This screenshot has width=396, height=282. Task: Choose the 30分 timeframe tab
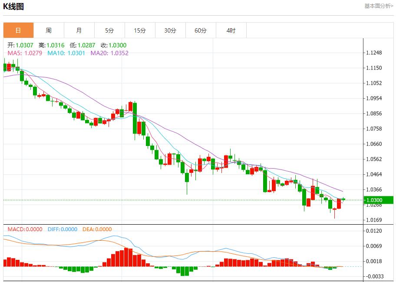point(170,30)
